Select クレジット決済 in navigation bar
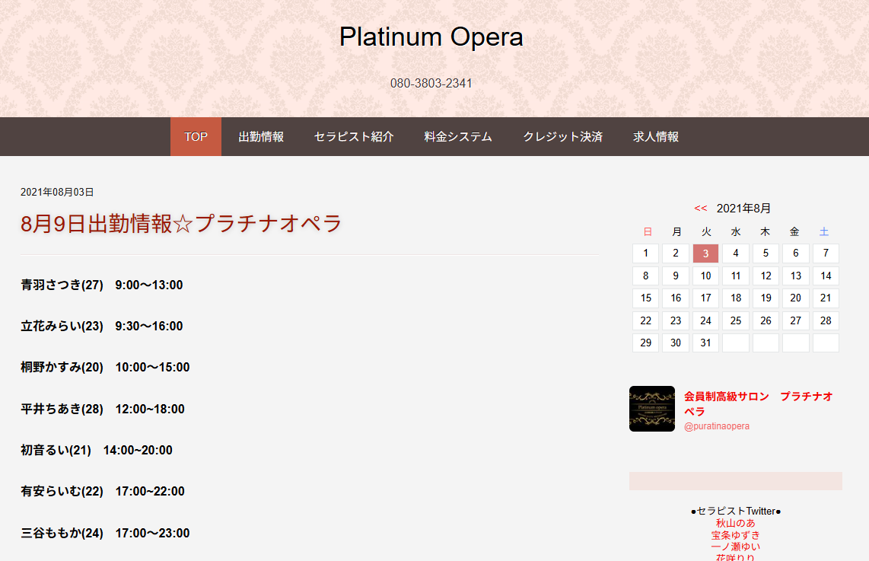This screenshot has width=869, height=561. click(x=562, y=136)
